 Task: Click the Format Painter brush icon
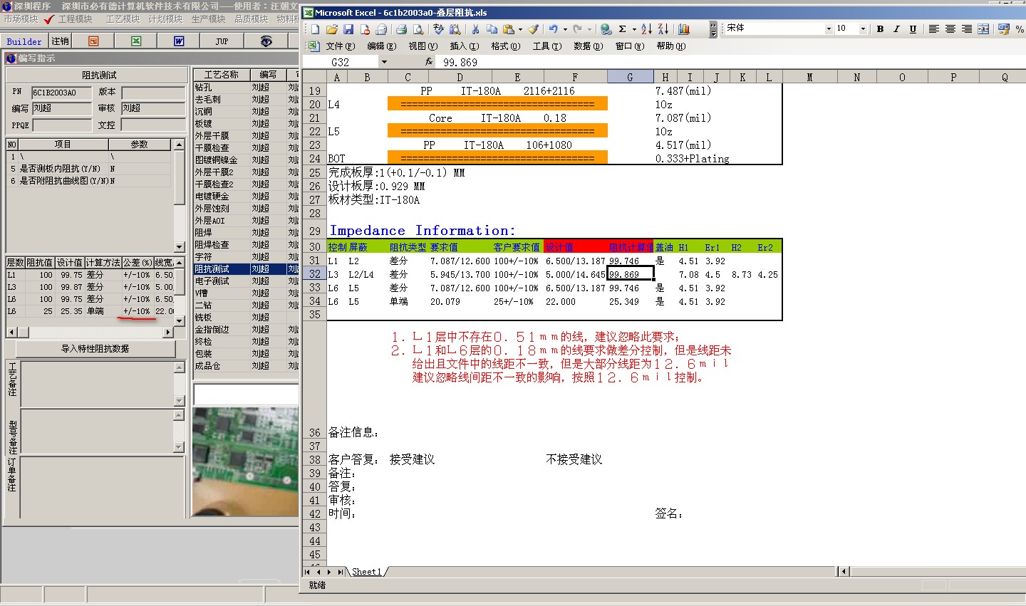(x=534, y=29)
